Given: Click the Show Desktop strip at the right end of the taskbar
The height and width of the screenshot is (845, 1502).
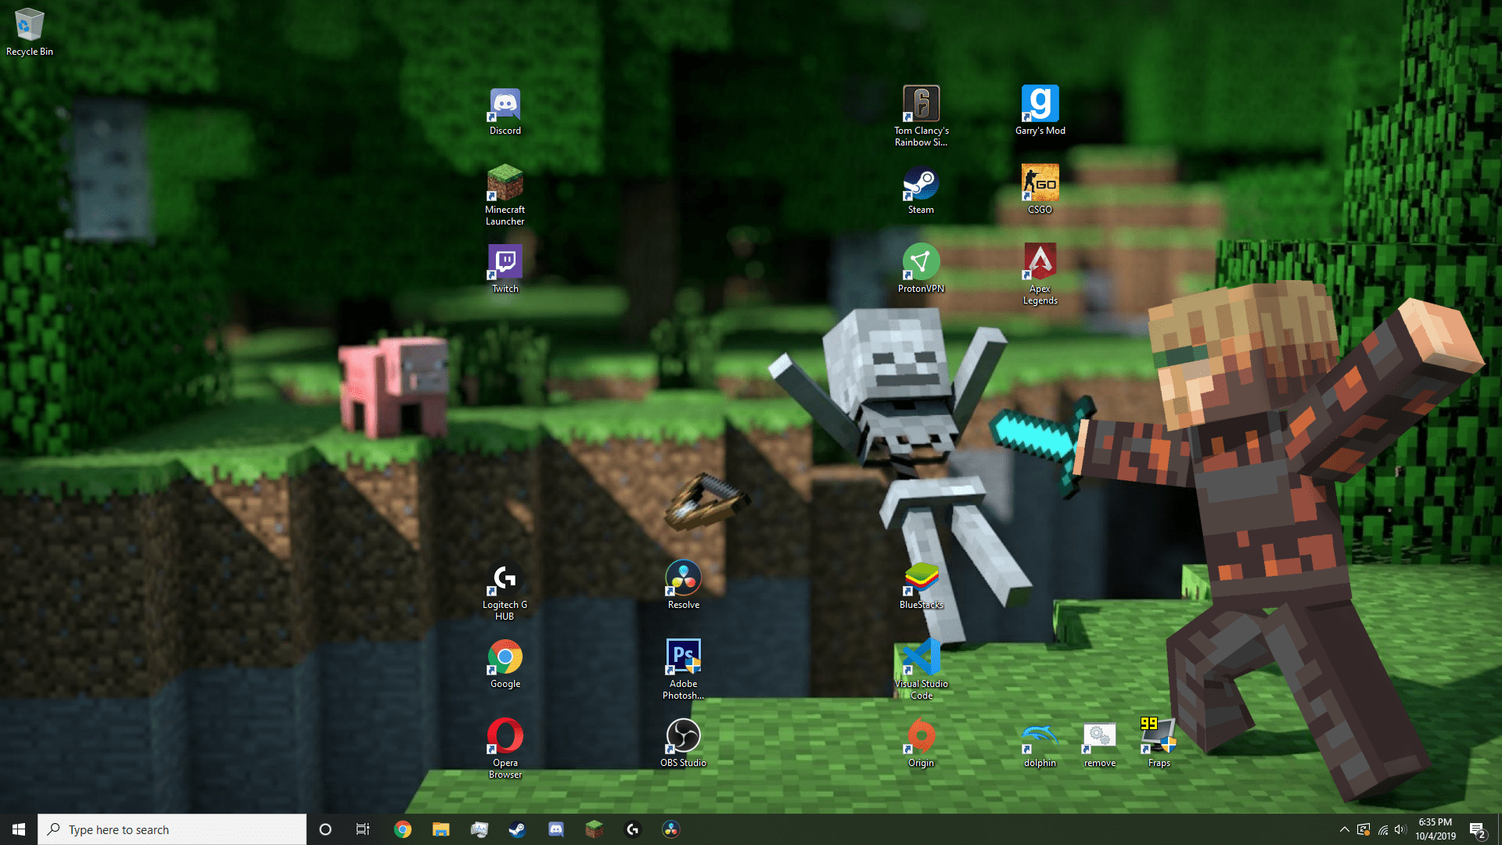Looking at the screenshot, I should pyautogui.click(x=1499, y=829).
